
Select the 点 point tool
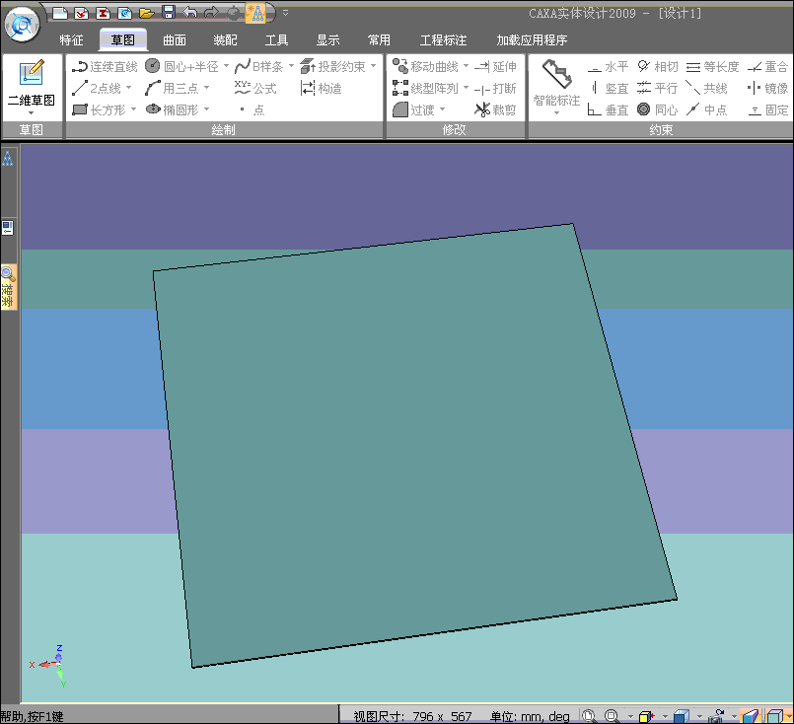tap(252, 109)
